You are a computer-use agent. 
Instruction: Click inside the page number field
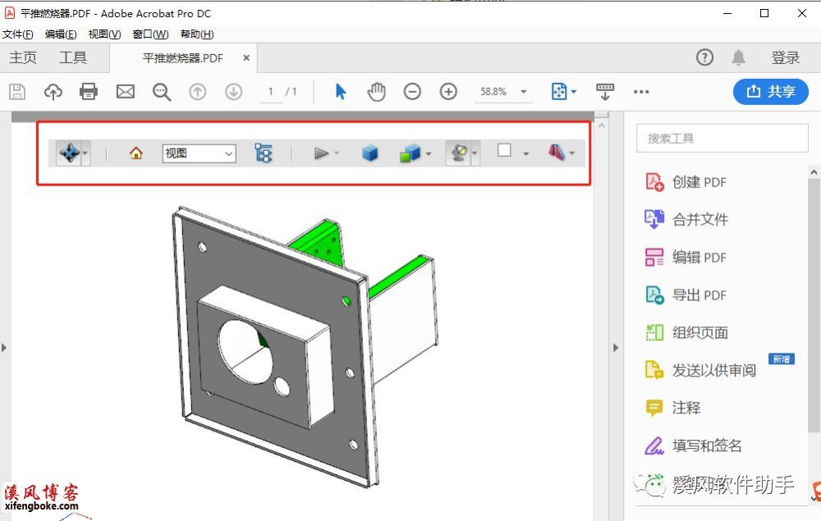tap(271, 92)
